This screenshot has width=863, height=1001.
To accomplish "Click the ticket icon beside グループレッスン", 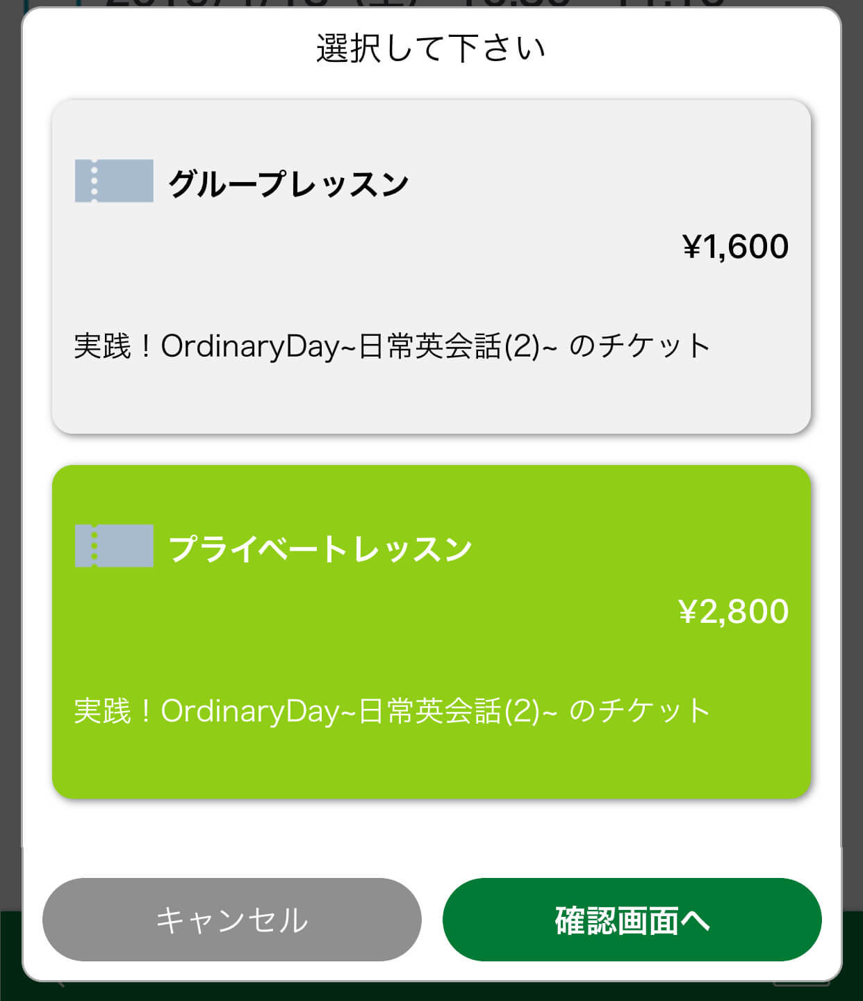I will click(x=114, y=181).
